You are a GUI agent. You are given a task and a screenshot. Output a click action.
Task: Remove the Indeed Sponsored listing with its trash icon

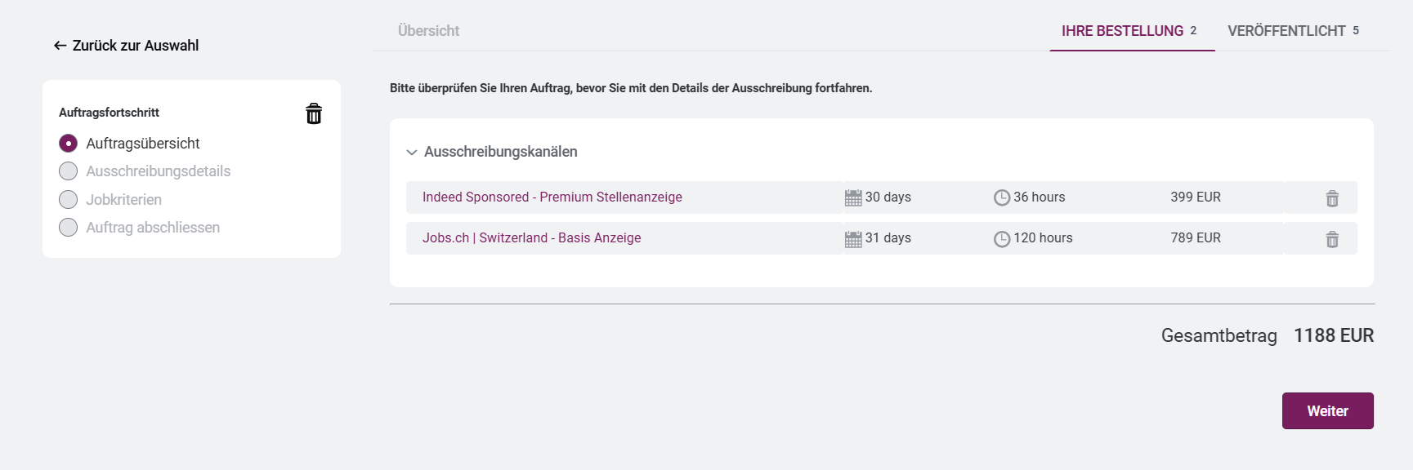1332,198
